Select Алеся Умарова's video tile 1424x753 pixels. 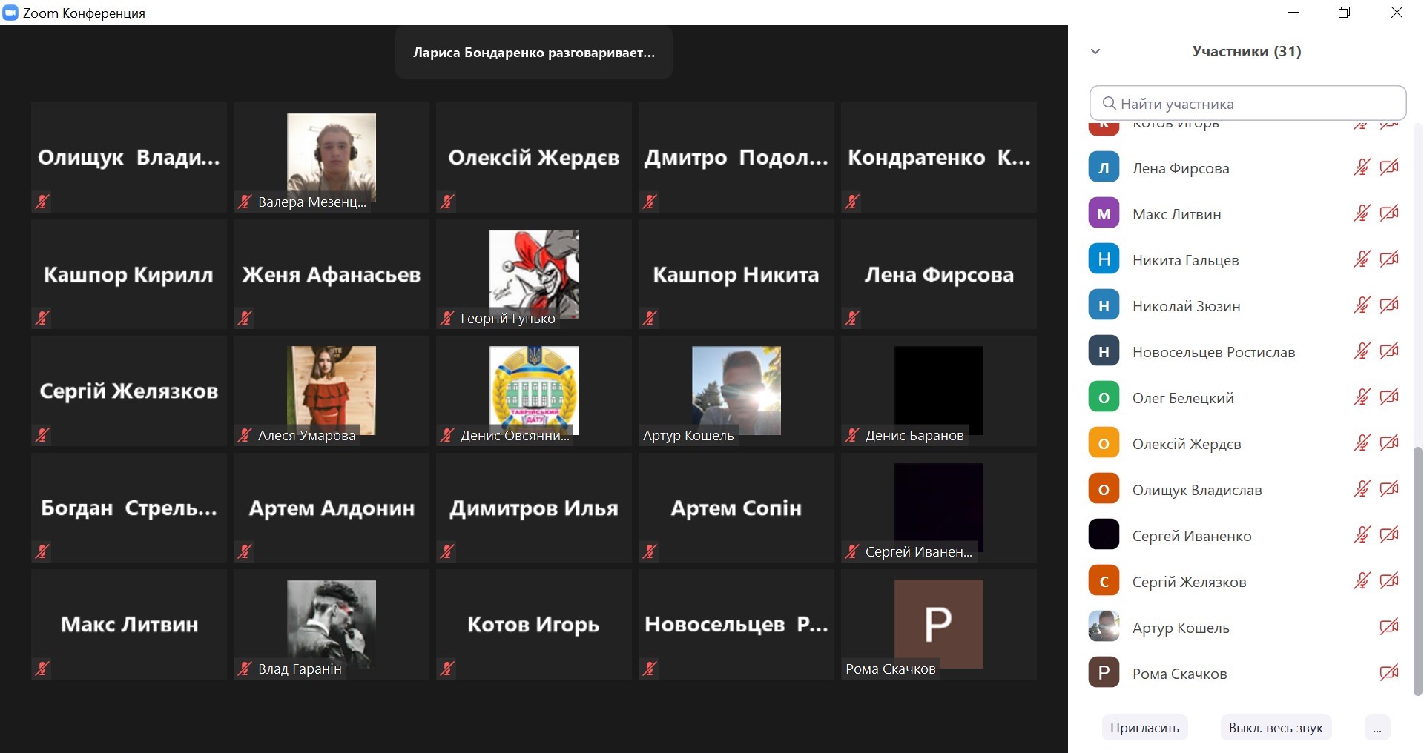(x=332, y=391)
